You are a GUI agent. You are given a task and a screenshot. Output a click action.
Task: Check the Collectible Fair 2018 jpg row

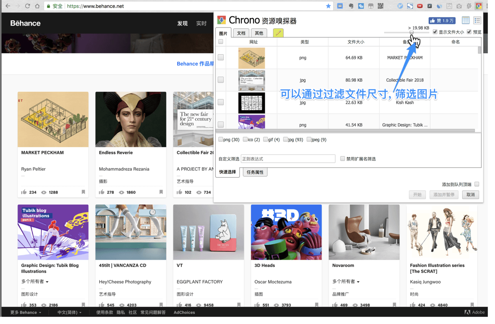(221, 80)
